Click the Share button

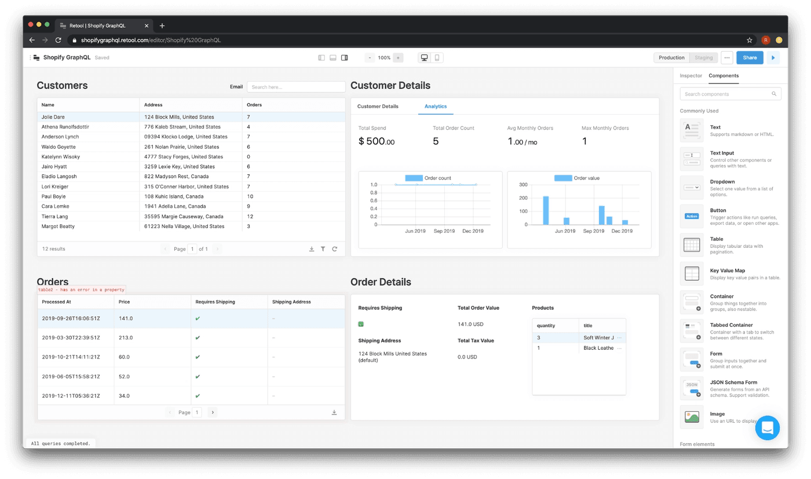750,58
